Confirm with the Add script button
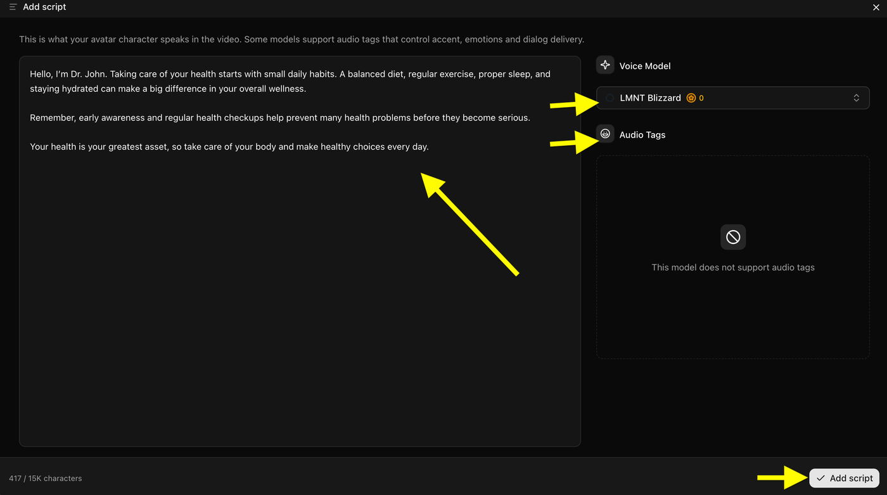Viewport: 887px width, 495px height. [844, 478]
